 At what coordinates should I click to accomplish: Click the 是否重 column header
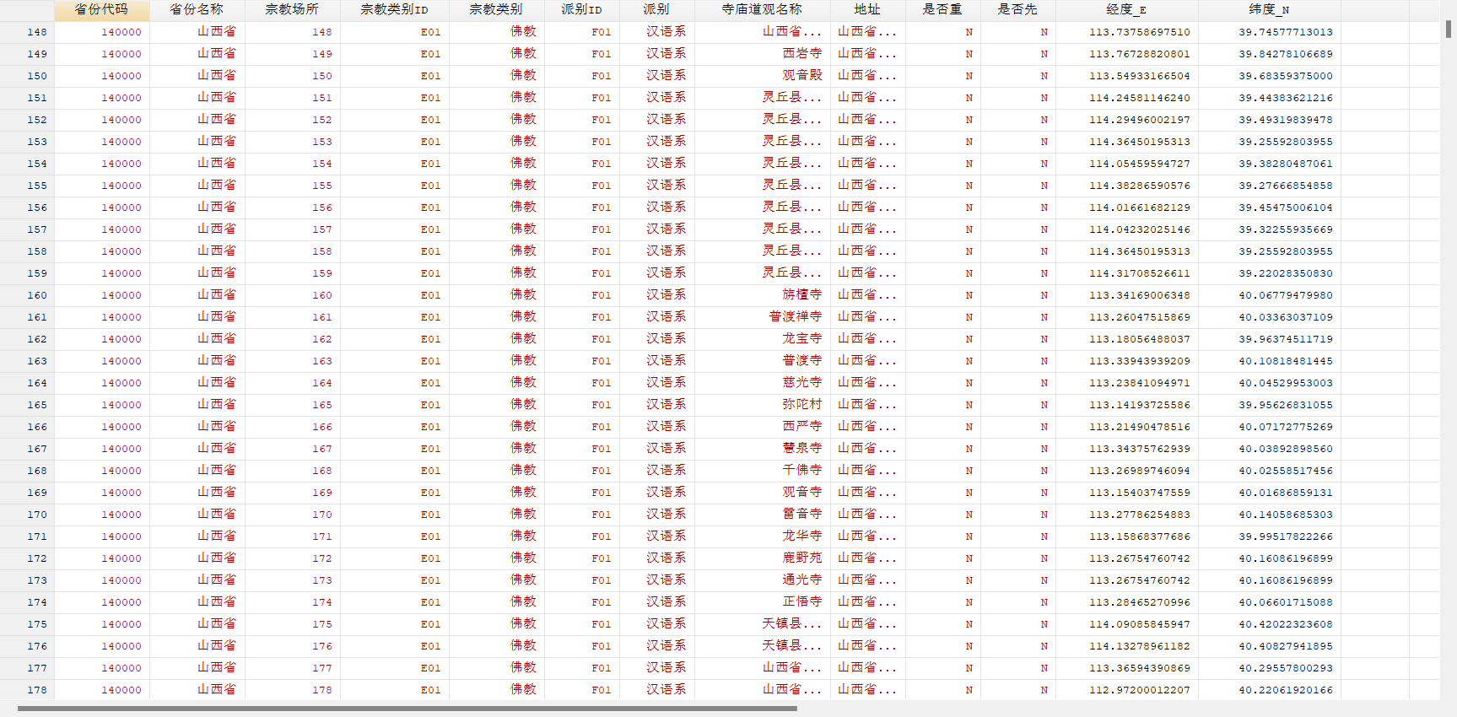(x=943, y=9)
